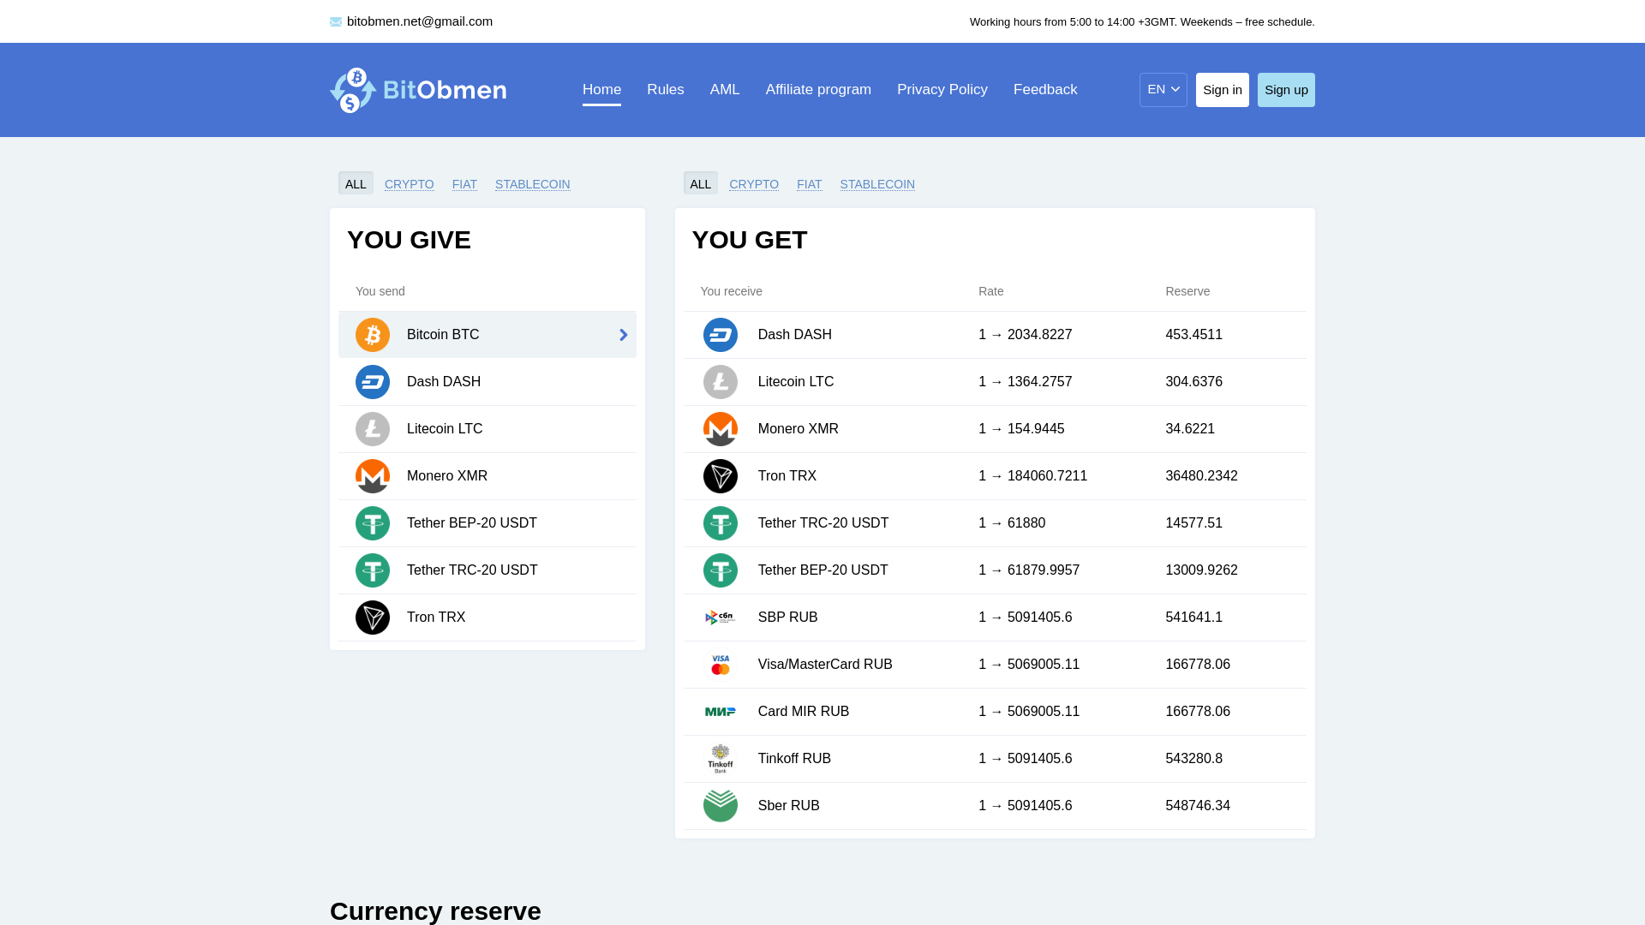Click the SBP payment system icon
This screenshot has height=925, width=1645.
(x=721, y=618)
